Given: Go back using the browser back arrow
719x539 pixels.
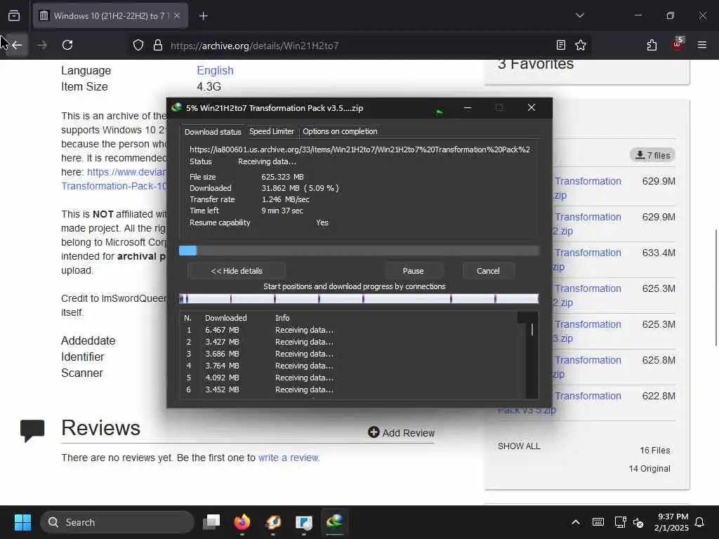Looking at the screenshot, I should [17, 45].
